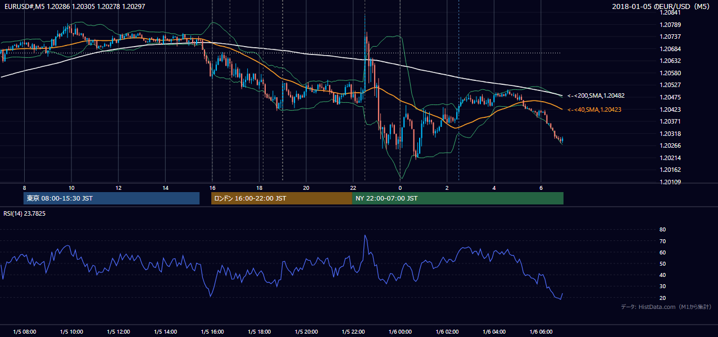Click the 1/5 12:00 date label
718x337 pixels.
point(118,332)
